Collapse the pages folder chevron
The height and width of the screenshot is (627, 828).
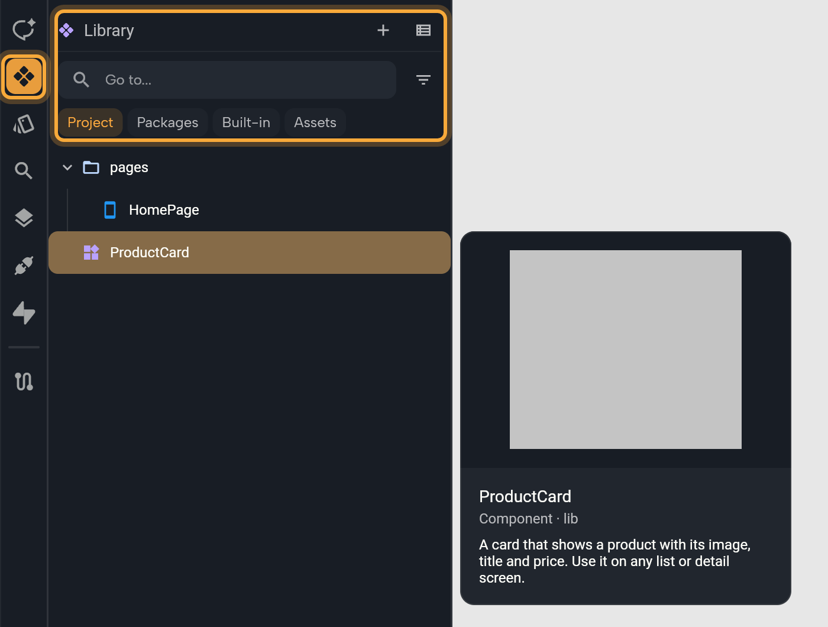(x=67, y=167)
